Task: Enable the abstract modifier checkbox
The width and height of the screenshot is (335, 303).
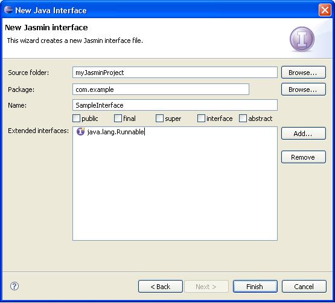Action: 243,118
